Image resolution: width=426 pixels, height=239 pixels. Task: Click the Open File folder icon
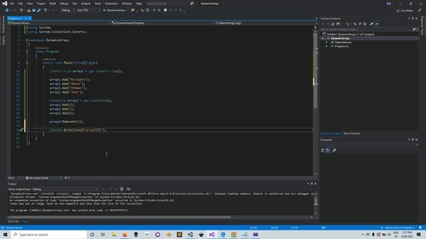[x=29, y=11]
